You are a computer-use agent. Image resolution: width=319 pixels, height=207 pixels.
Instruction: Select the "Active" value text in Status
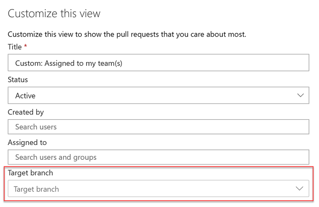[x=25, y=95]
